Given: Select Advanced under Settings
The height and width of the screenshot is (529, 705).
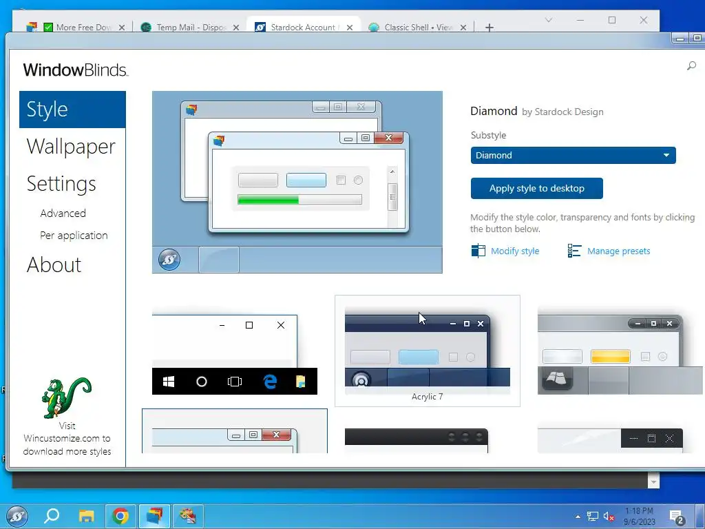Looking at the screenshot, I should tap(63, 214).
